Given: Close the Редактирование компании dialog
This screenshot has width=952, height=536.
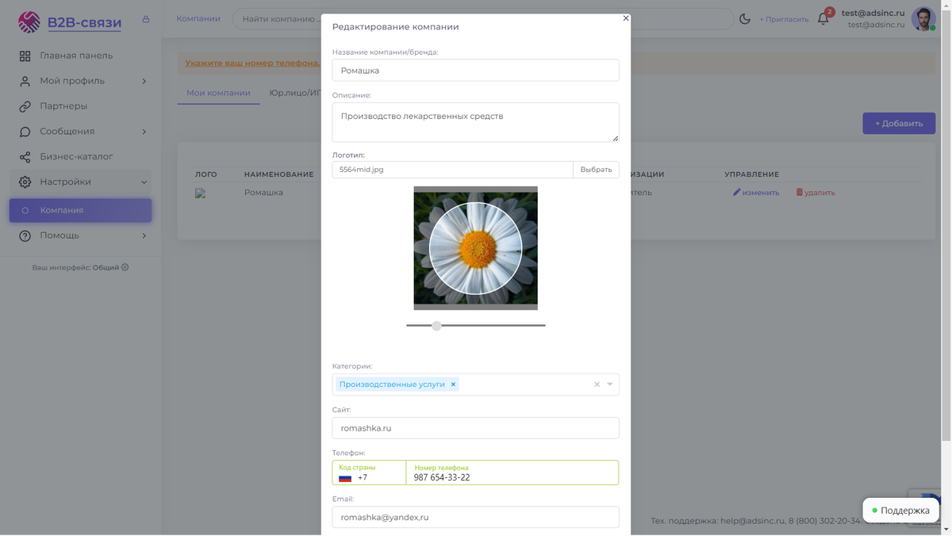Looking at the screenshot, I should 626,18.
